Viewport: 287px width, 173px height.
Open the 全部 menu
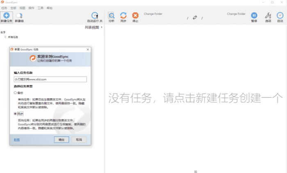[13, 8]
